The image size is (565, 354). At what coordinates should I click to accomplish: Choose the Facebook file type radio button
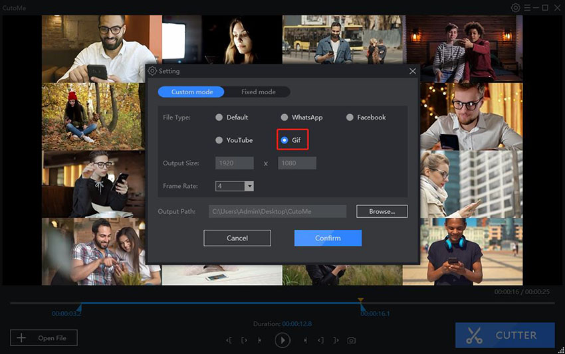pyautogui.click(x=350, y=118)
